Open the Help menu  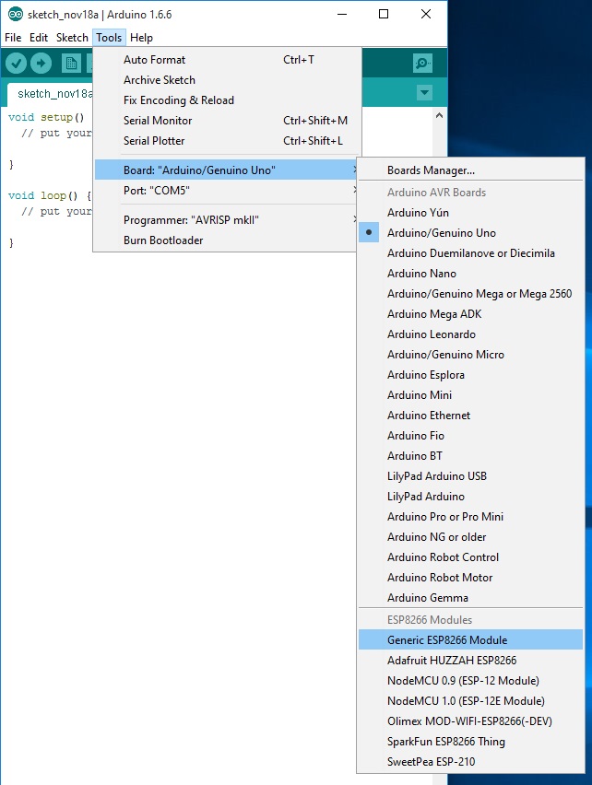[141, 38]
